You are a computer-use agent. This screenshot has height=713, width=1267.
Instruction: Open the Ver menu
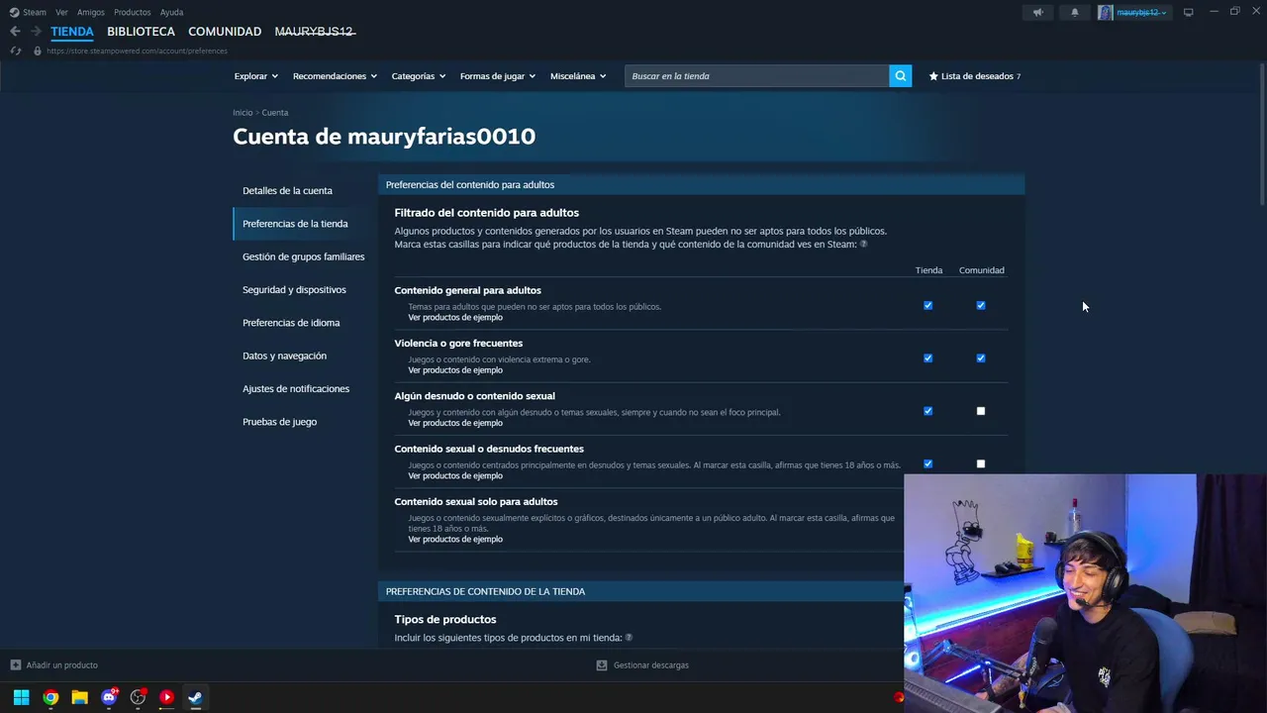(61, 13)
